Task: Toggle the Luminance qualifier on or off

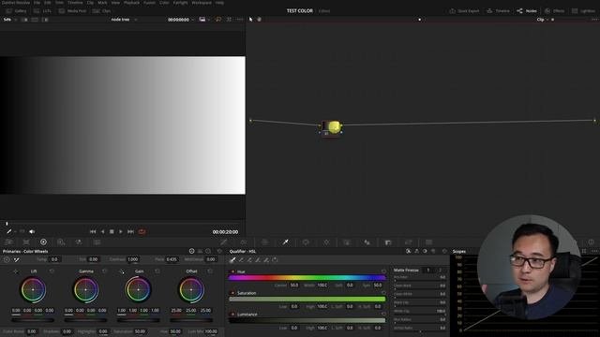Action: tap(232, 315)
